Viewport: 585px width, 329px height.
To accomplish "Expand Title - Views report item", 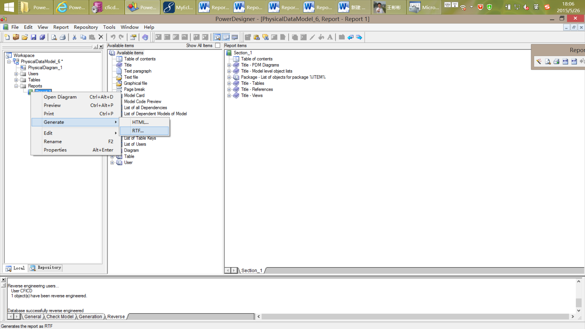I will point(229,95).
